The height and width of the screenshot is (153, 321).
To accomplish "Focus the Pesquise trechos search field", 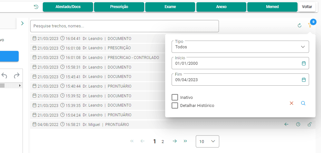I will 125,26.
